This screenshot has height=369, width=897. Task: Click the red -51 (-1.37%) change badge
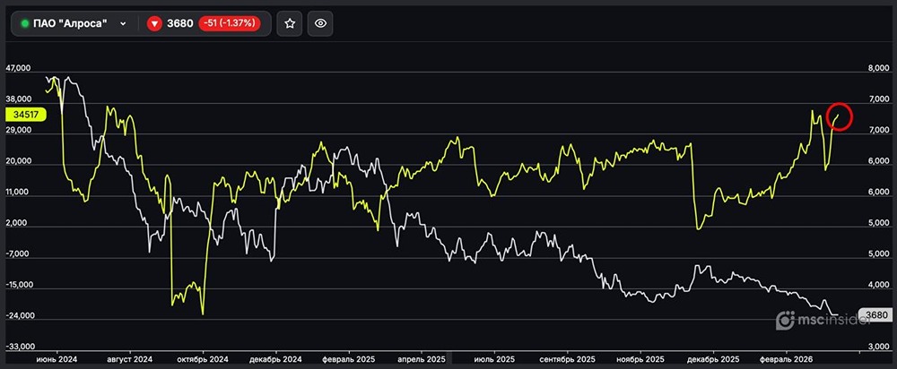[x=230, y=24]
